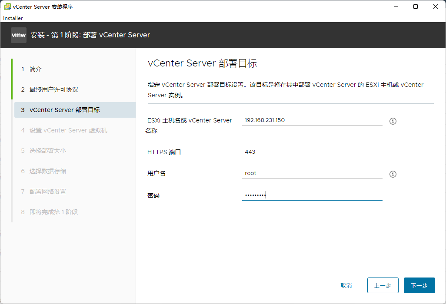Focus the 密码 password field
The height and width of the screenshot is (304, 446).
[312, 195]
